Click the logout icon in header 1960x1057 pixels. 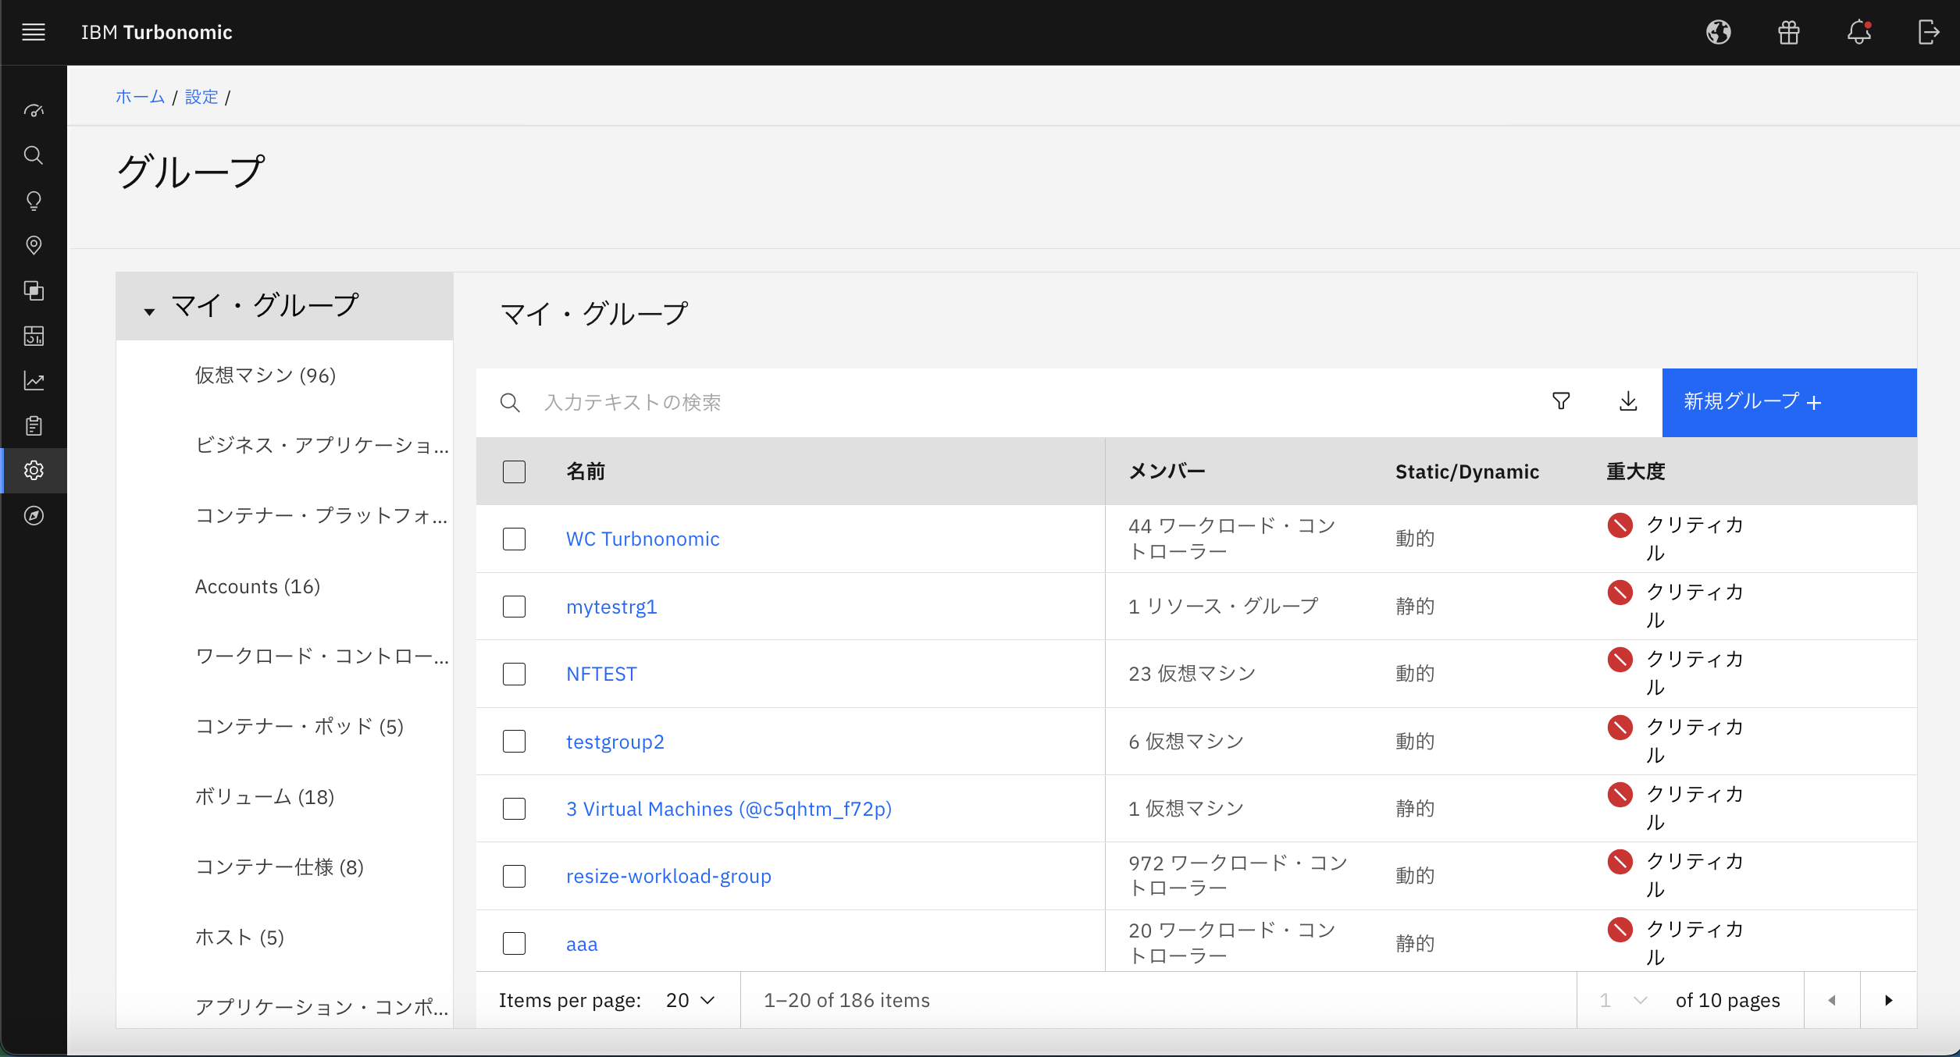(1928, 32)
